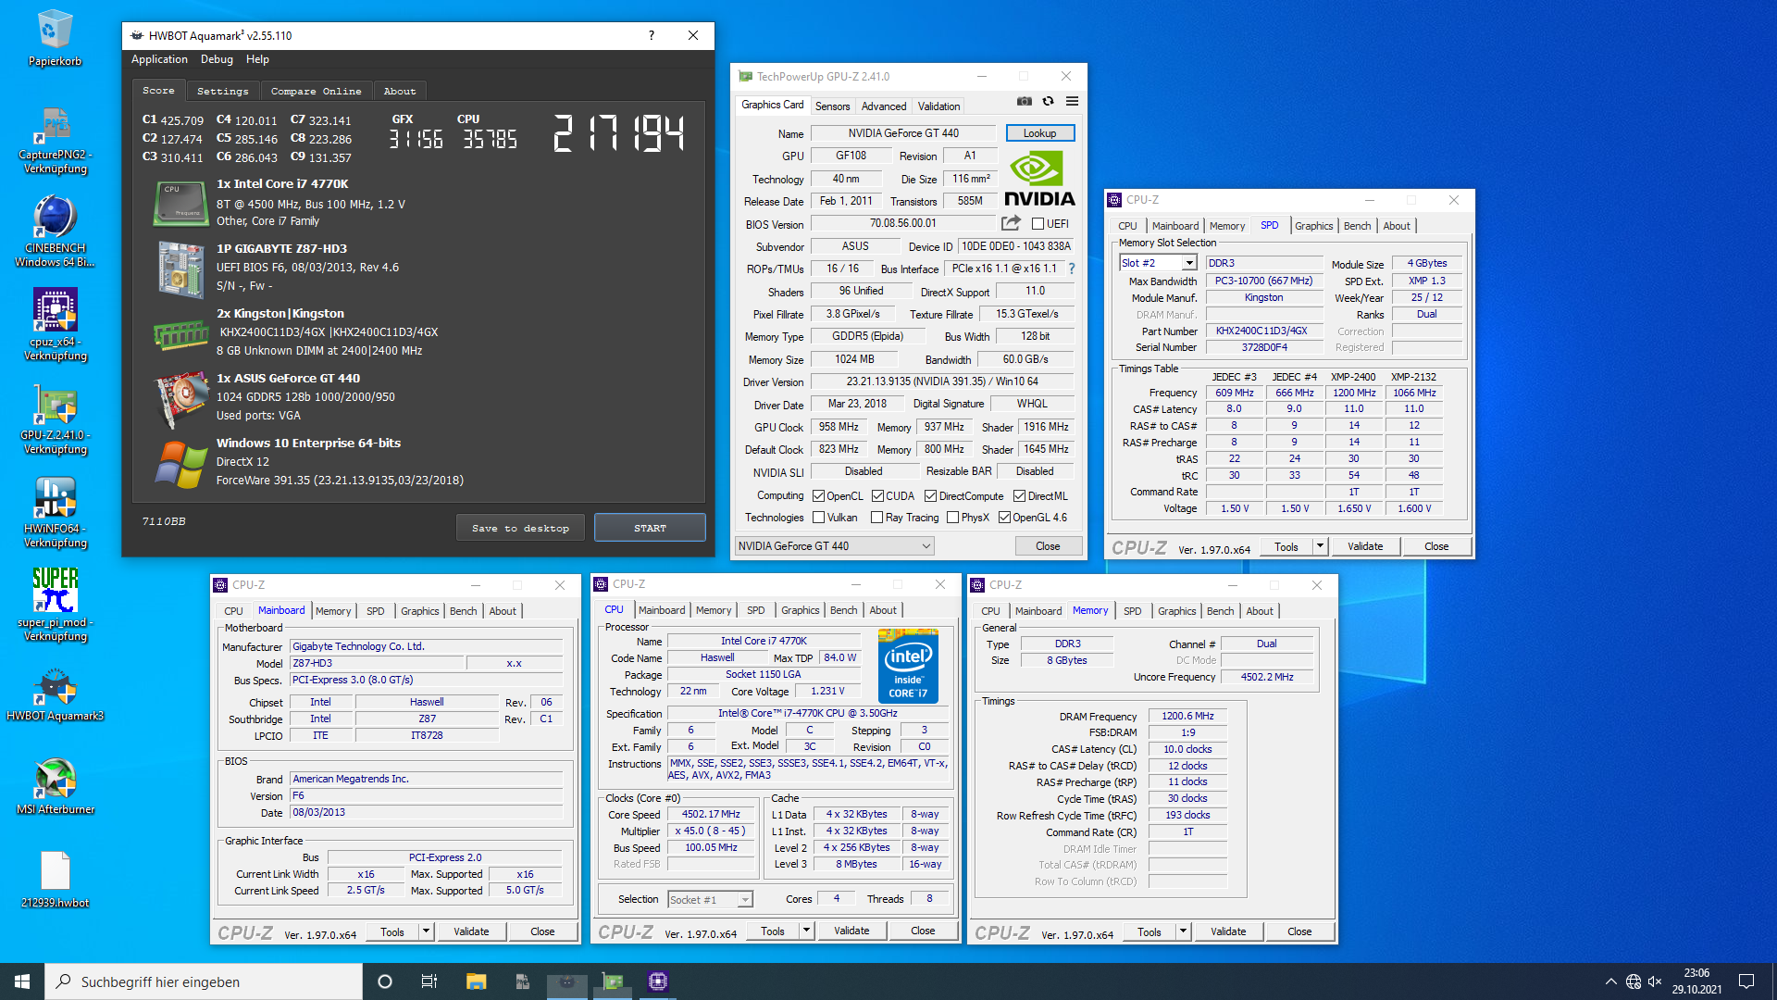Refresh GPU-Z data with the refresh icon
Screen dimensions: 1777x1000
(x=1048, y=101)
